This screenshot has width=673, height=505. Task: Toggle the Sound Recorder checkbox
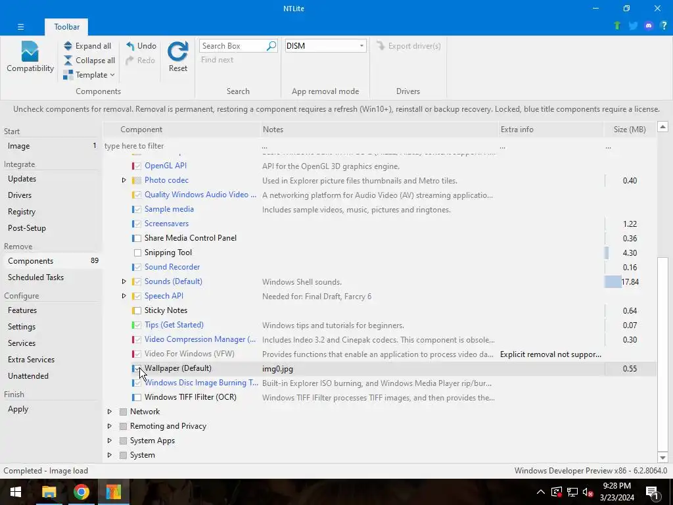137,268
